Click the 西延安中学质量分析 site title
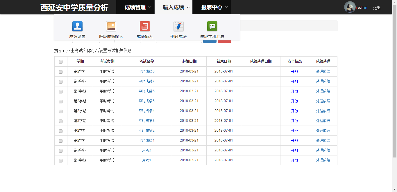The width and height of the screenshot is (397, 192). pos(74,8)
